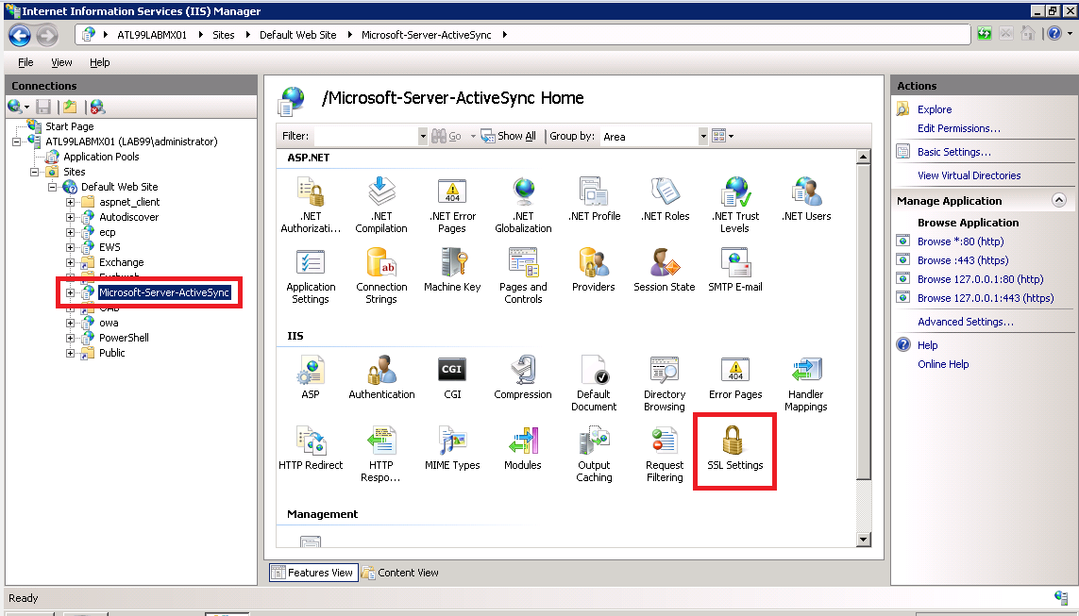1079x616 pixels.
Task: Open the File menu
Action: pyautogui.click(x=25, y=62)
